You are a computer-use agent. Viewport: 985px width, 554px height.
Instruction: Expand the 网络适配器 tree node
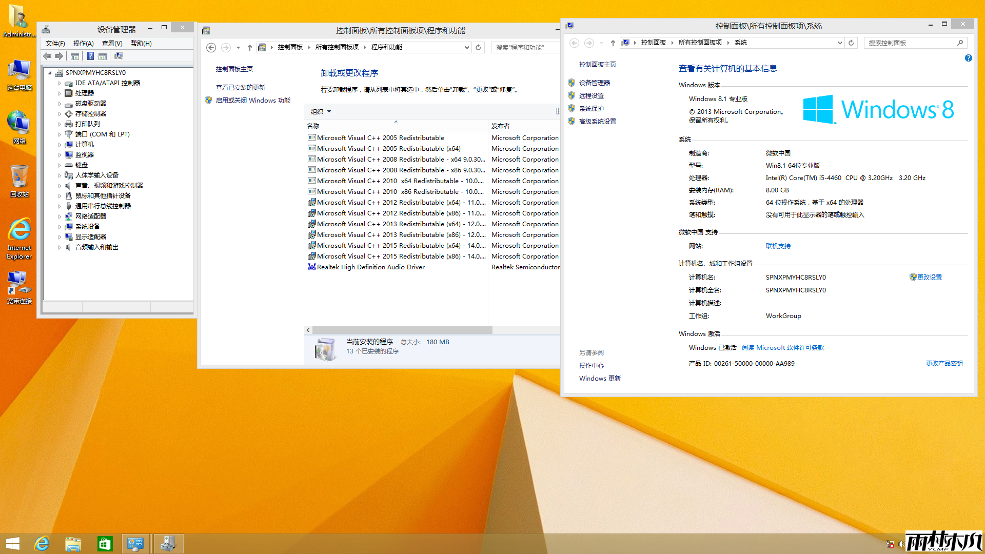(x=60, y=216)
